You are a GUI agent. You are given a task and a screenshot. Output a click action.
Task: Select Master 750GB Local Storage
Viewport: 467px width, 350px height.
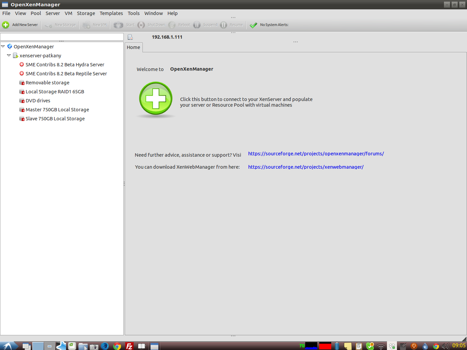coord(57,110)
